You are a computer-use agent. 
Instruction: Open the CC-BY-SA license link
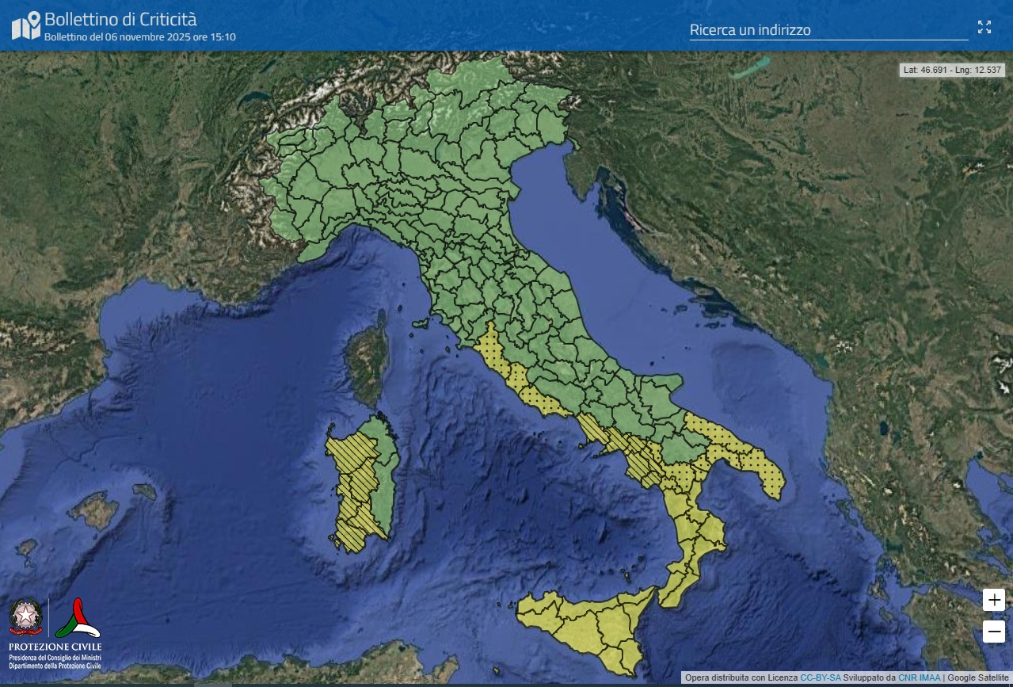[820, 677]
